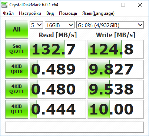Expand the 16GiB test size dropdown
Screen dimensions: 149x136
click(60, 25)
